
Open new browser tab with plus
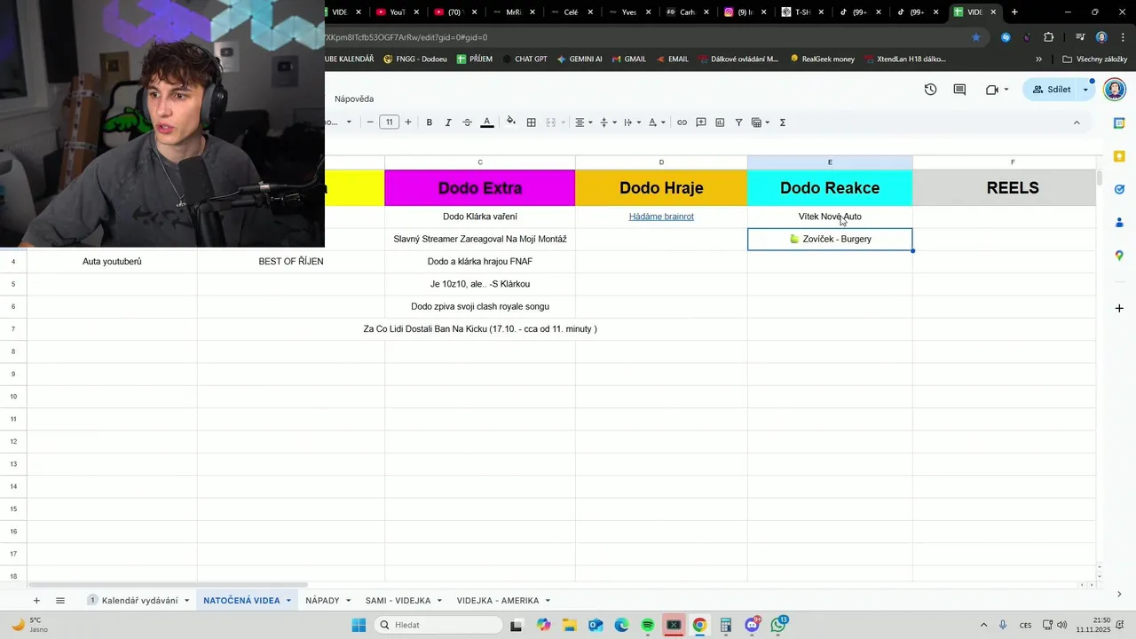point(1014,12)
